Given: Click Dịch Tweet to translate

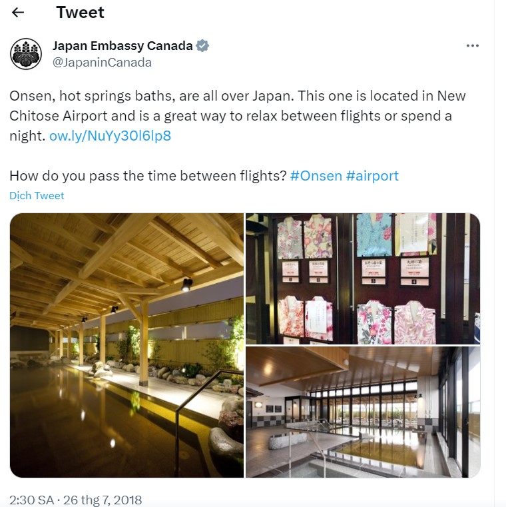Looking at the screenshot, I should click(37, 195).
